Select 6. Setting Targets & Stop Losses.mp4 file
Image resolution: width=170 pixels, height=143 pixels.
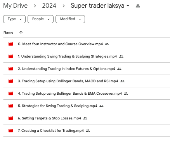[49, 118]
